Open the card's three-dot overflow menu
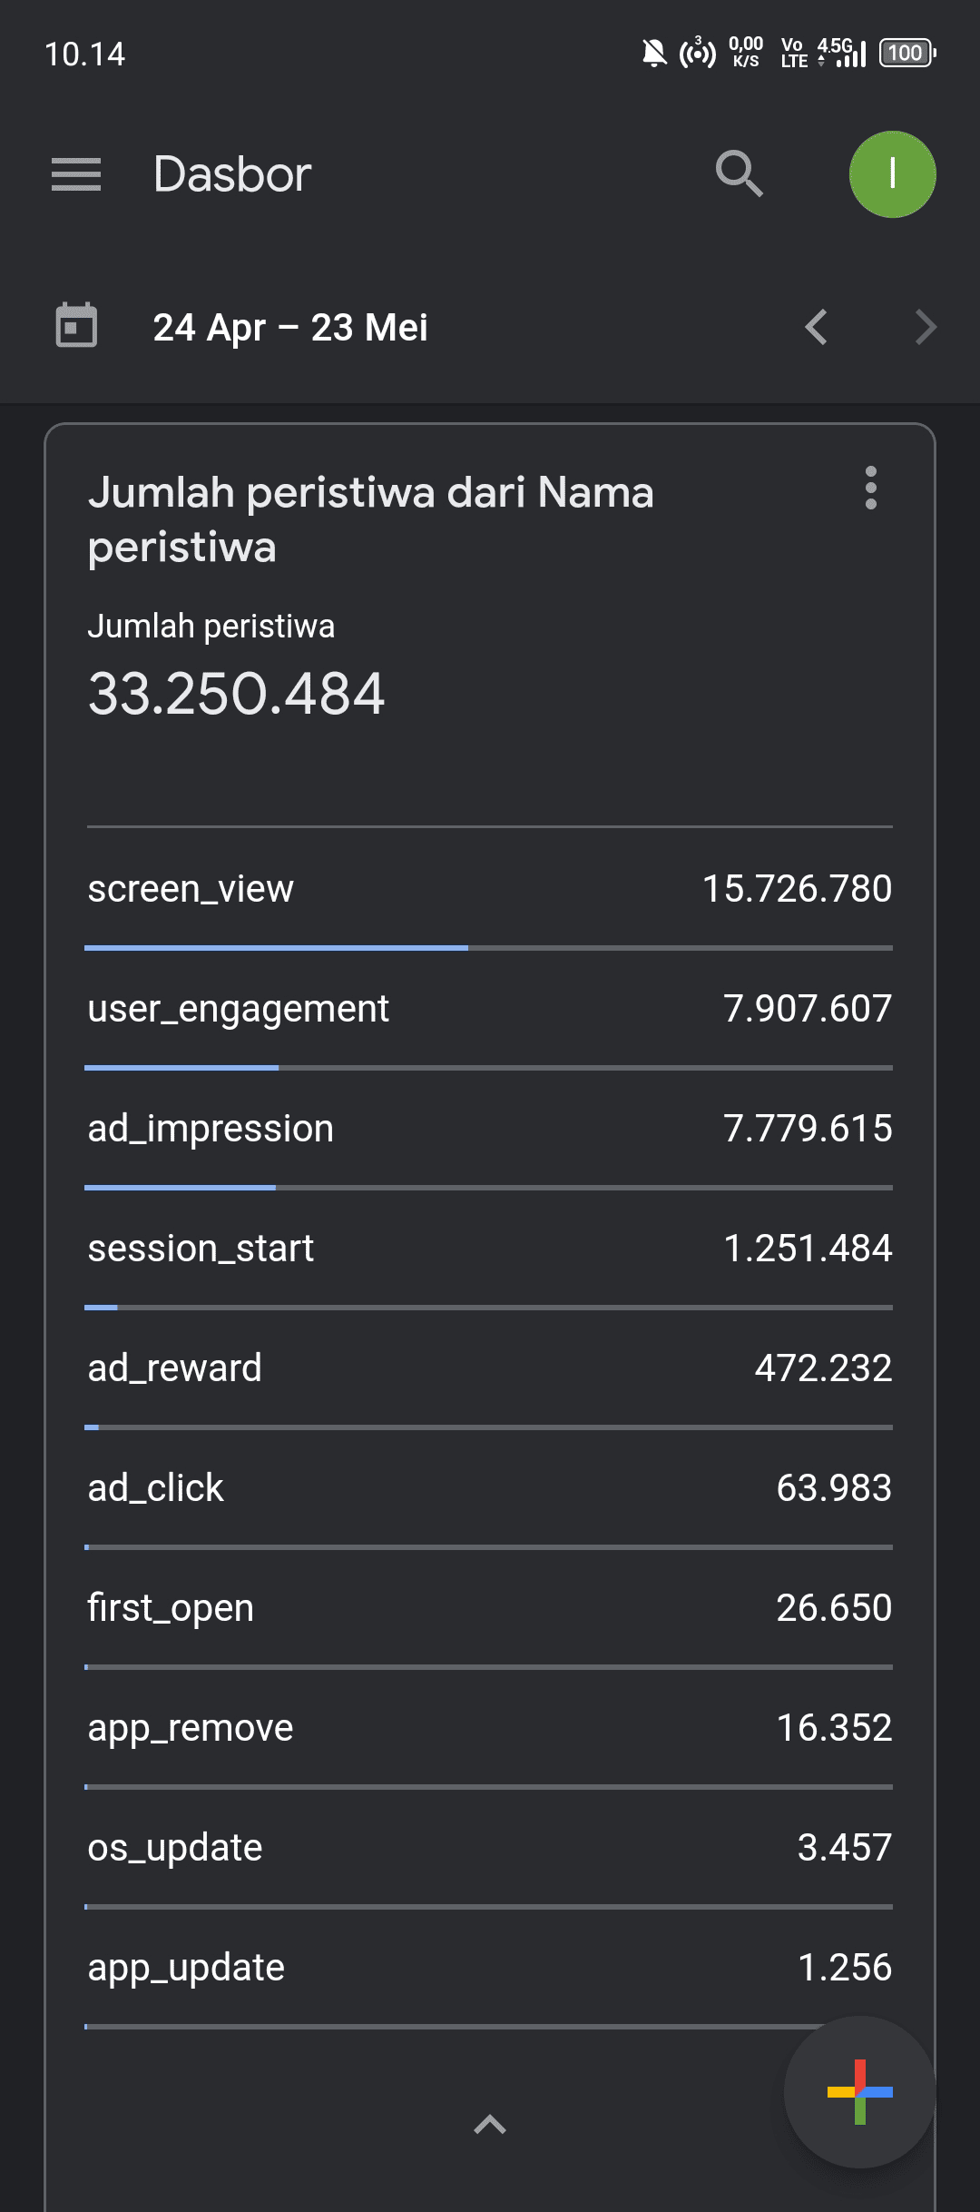 coord(870,489)
